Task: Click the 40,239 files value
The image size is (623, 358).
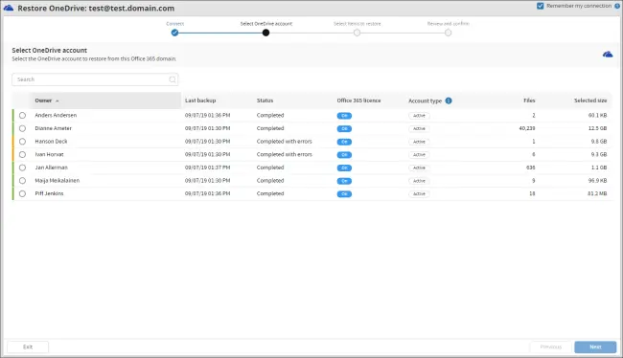Action: [x=527, y=128]
